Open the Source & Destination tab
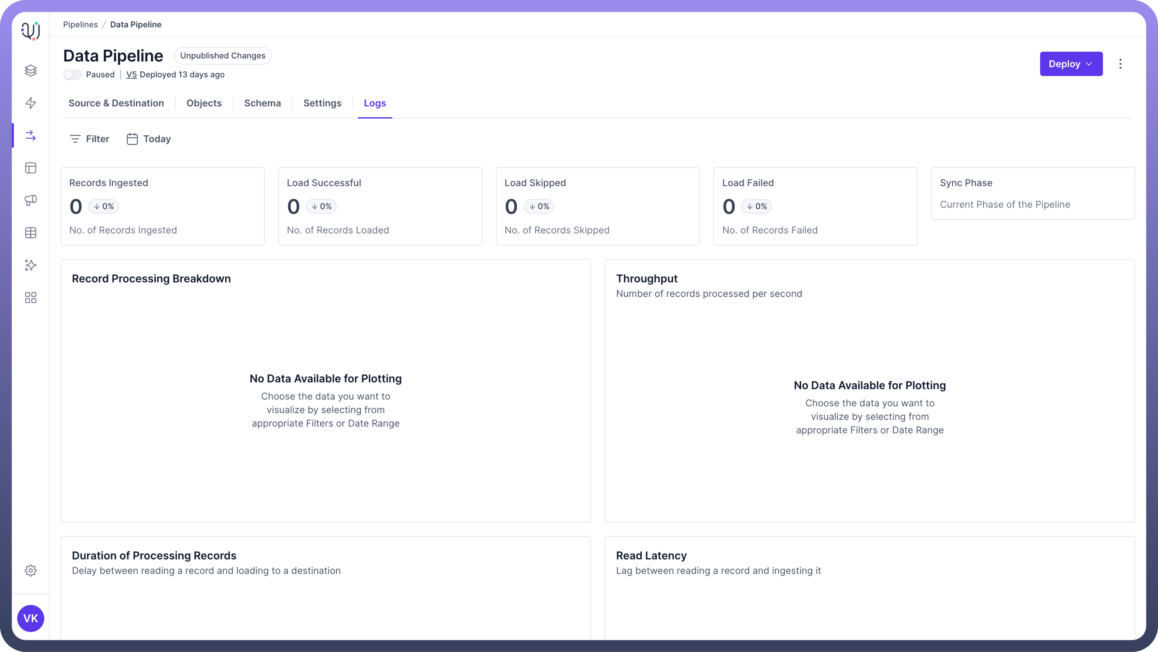 pos(116,103)
